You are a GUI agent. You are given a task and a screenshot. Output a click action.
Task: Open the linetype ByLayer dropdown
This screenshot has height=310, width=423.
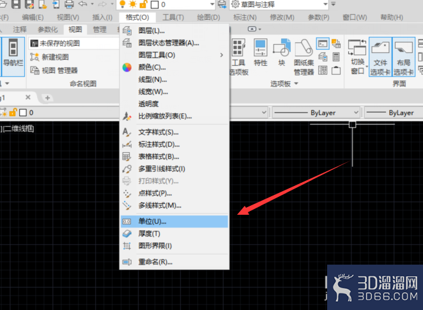point(356,112)
